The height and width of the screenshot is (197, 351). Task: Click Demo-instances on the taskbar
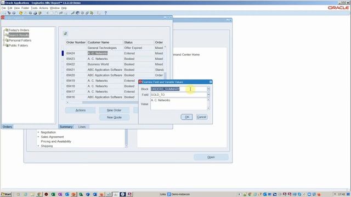[178, 194]
